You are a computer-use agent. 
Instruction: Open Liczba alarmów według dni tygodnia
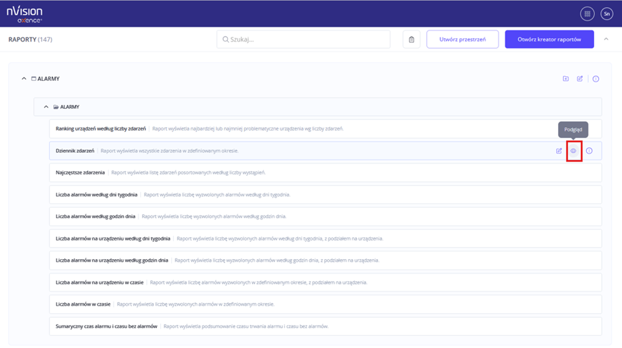96,195
